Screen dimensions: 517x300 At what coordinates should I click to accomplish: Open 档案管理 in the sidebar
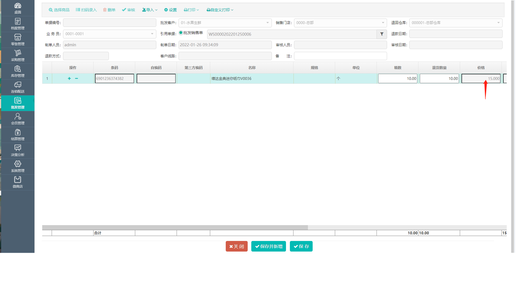pyautogui.click(x=17, y=24)
